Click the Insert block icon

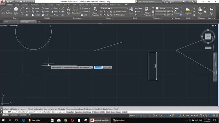click(x=131, y=11)
